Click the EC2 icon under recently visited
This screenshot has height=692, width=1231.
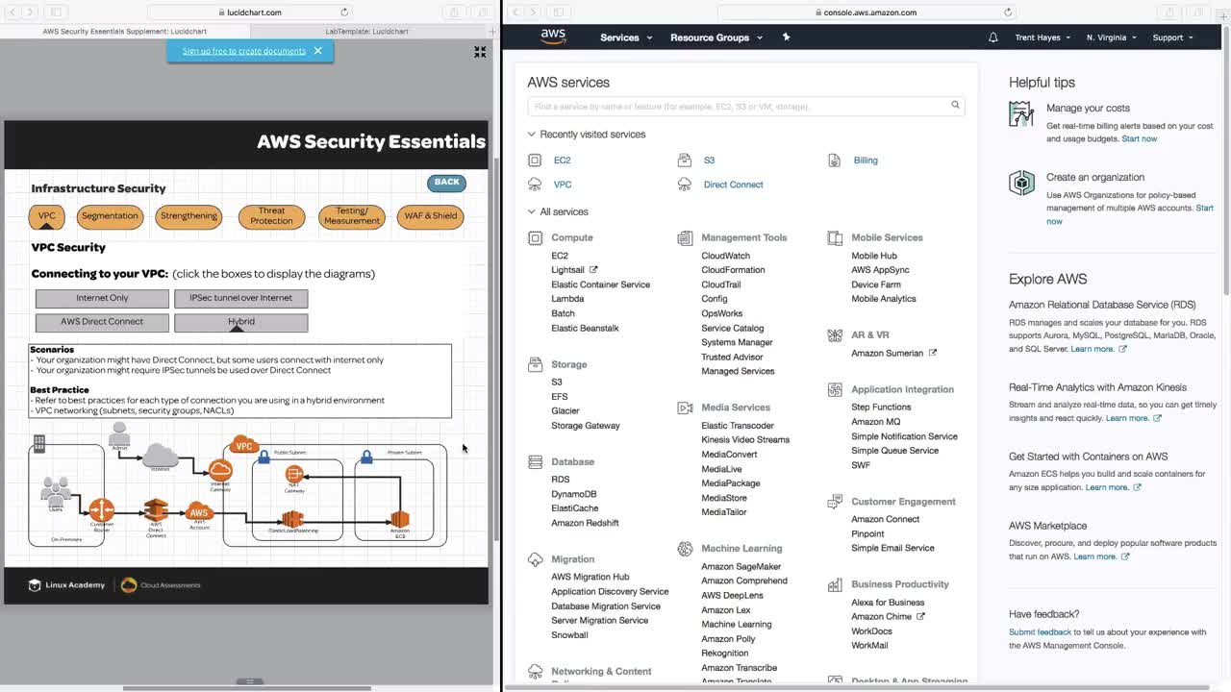pyautogui.click(x=535, y=161)
